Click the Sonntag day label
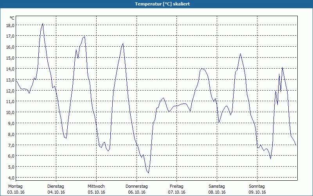Screen dimensions: 313x196 click(x=257, y=187)
